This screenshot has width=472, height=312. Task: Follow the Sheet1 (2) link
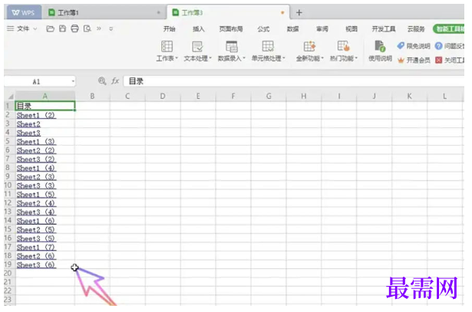36,115
